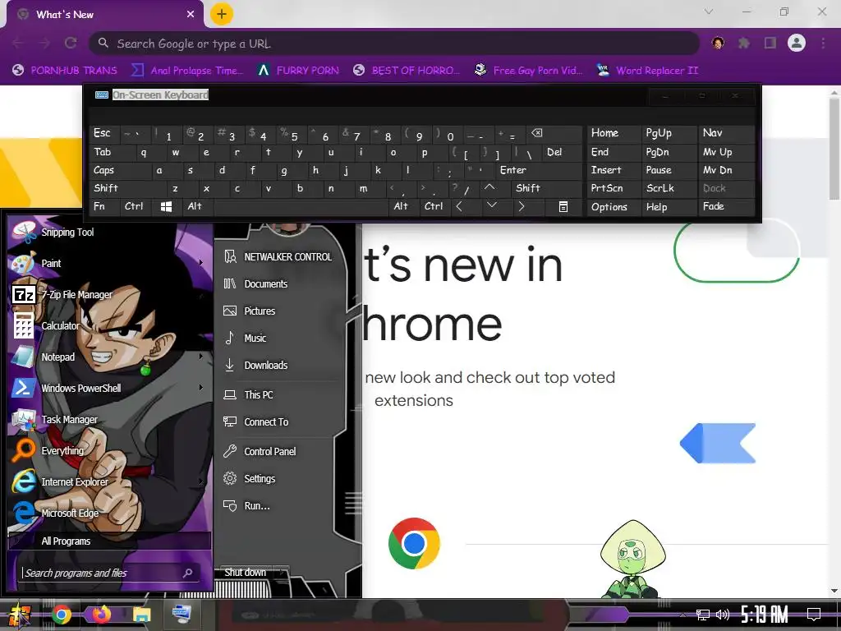Click the reload page icon
Image resolution: width=841 pixels, height=631 pixels.
[x=71, y=43]
